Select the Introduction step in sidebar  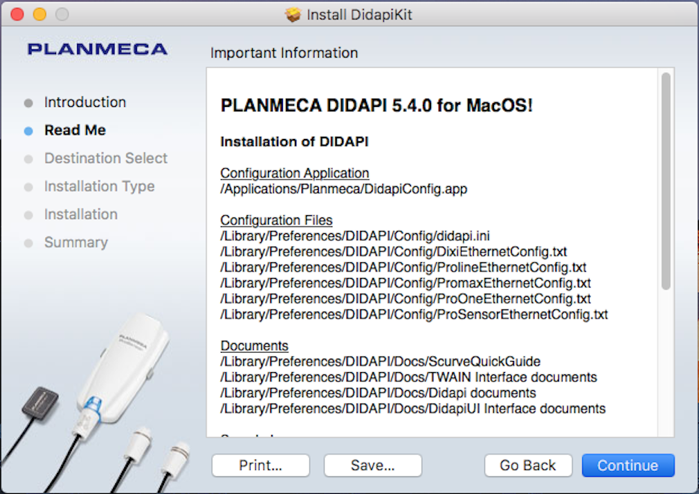tap(85, 102)
